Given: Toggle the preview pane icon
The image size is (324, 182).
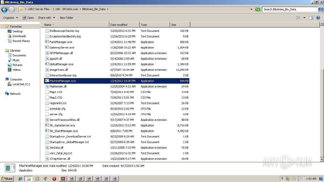Looking at the screenshot, I should coord(311,18).
